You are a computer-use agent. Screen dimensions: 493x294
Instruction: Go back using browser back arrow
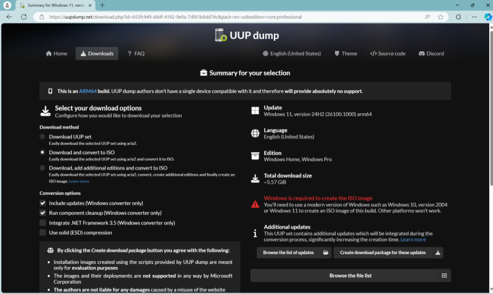(x=9, y=17)
